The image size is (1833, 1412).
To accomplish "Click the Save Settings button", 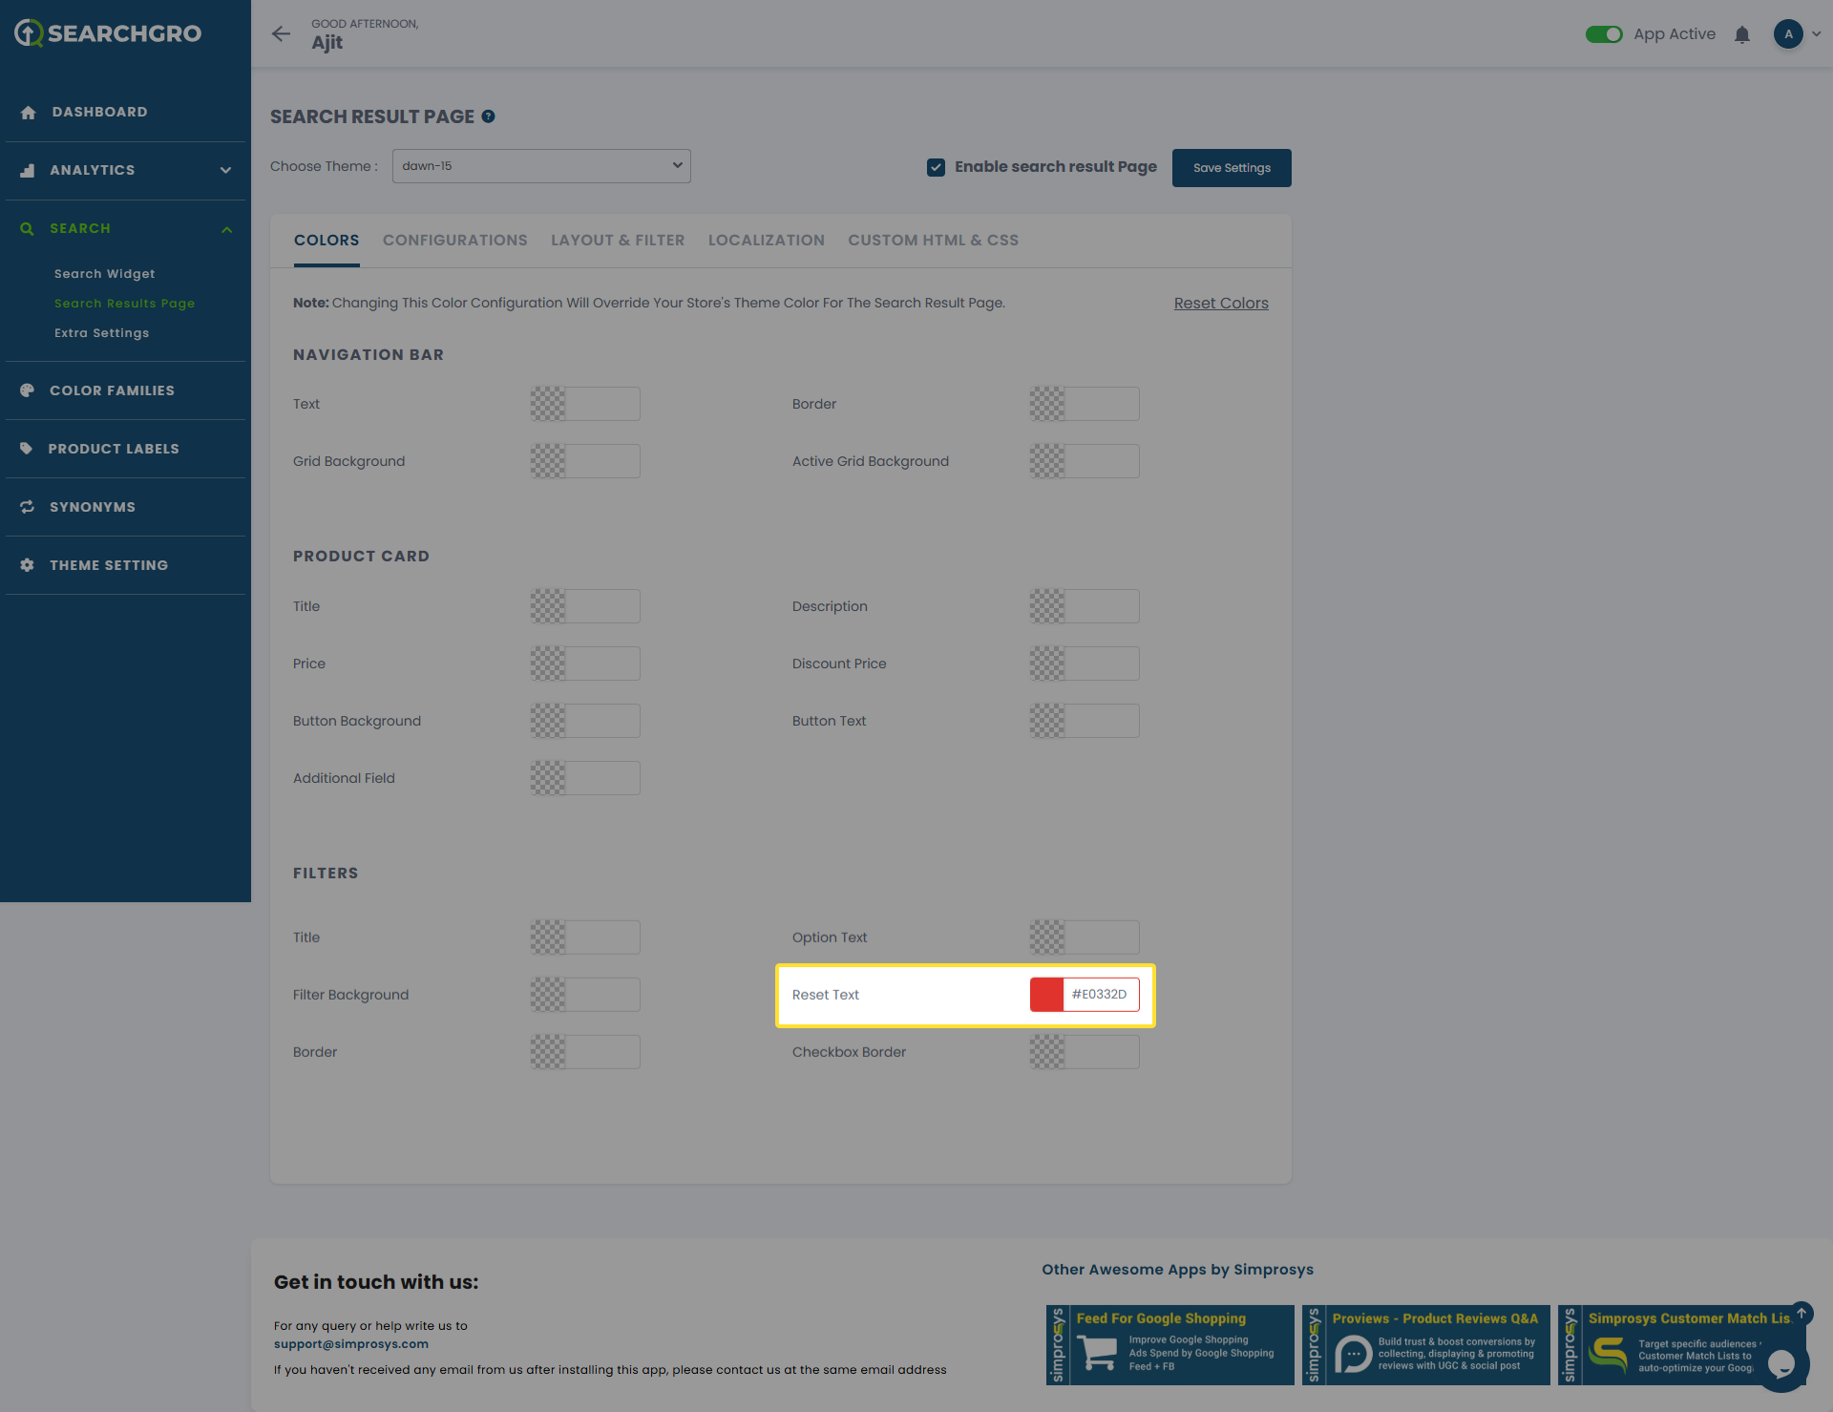I will coord(1232,168).
